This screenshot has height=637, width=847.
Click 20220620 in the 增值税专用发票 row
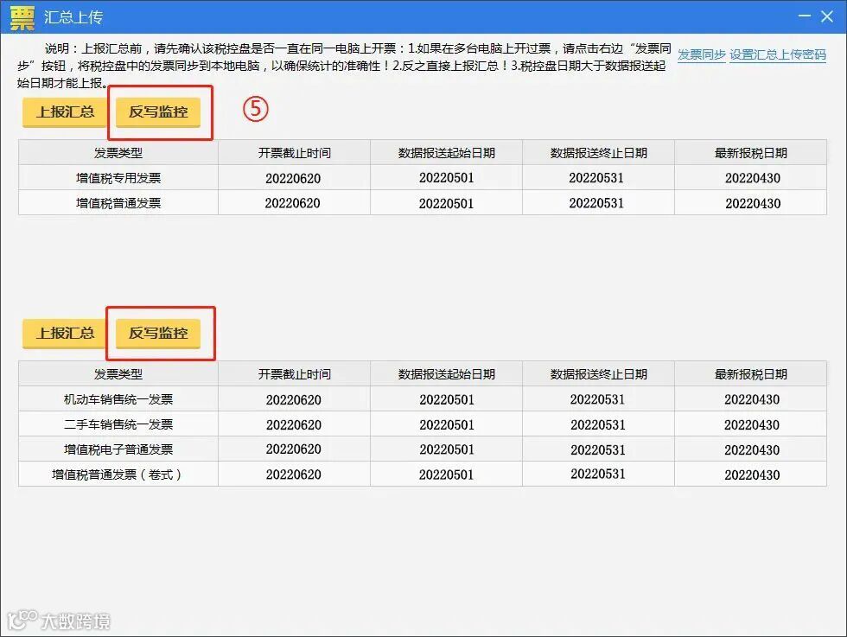point(293,178)
